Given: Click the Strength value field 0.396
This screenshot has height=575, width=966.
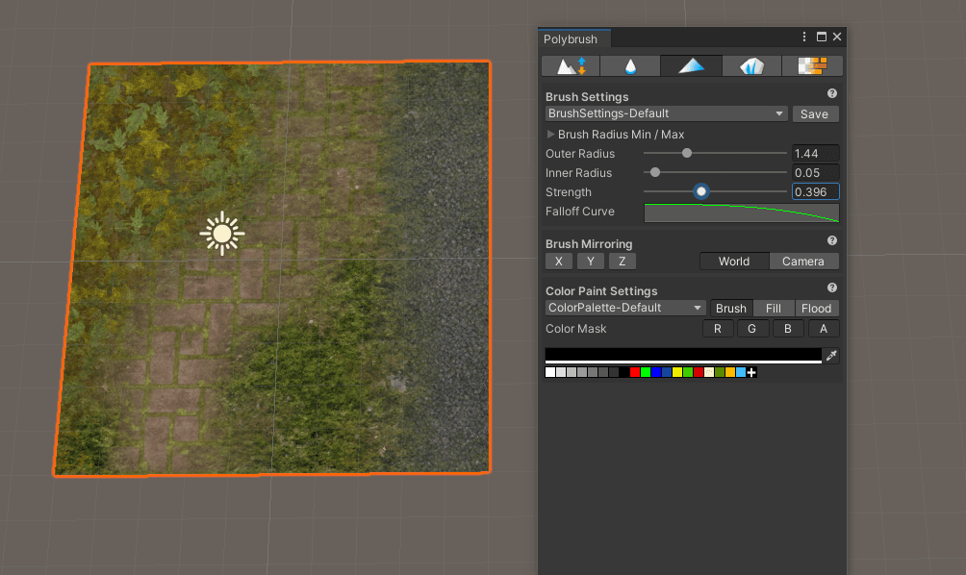Looking at the screenshot, I should pos(815,191).
